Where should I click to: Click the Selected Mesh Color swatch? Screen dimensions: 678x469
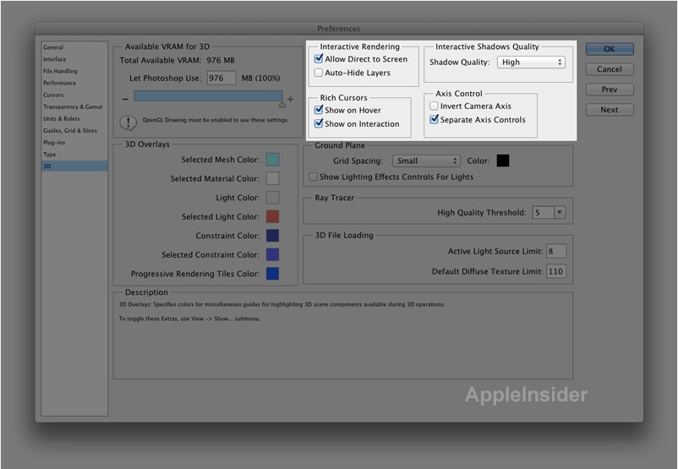pyautogui.click(x=272, y=160)
